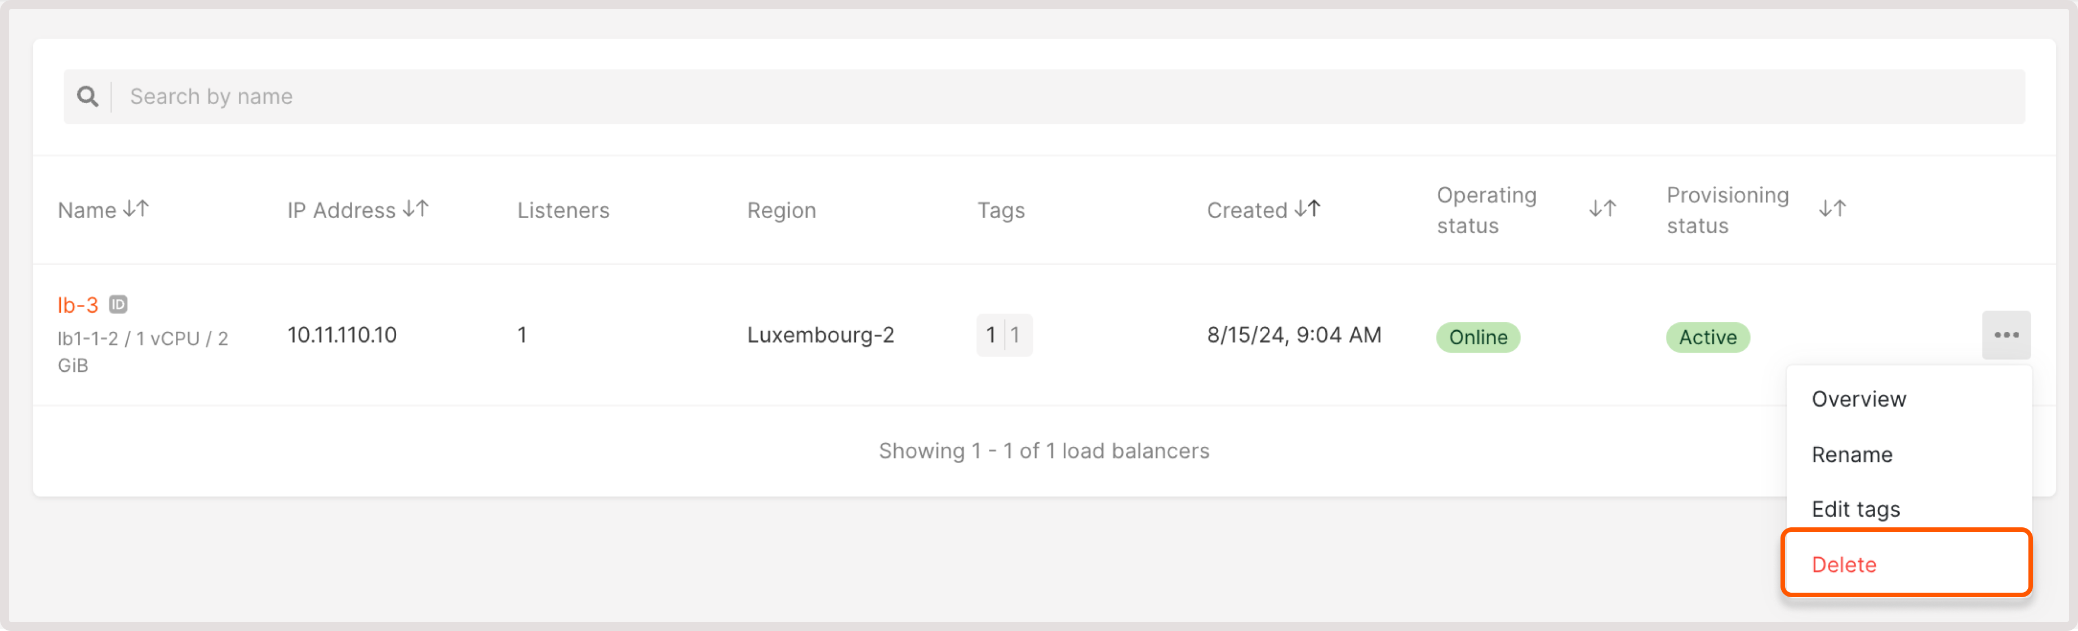Sort by Operating status arrows
2078x631 pixels.
pyautogui.click(x=1602, y=209)
